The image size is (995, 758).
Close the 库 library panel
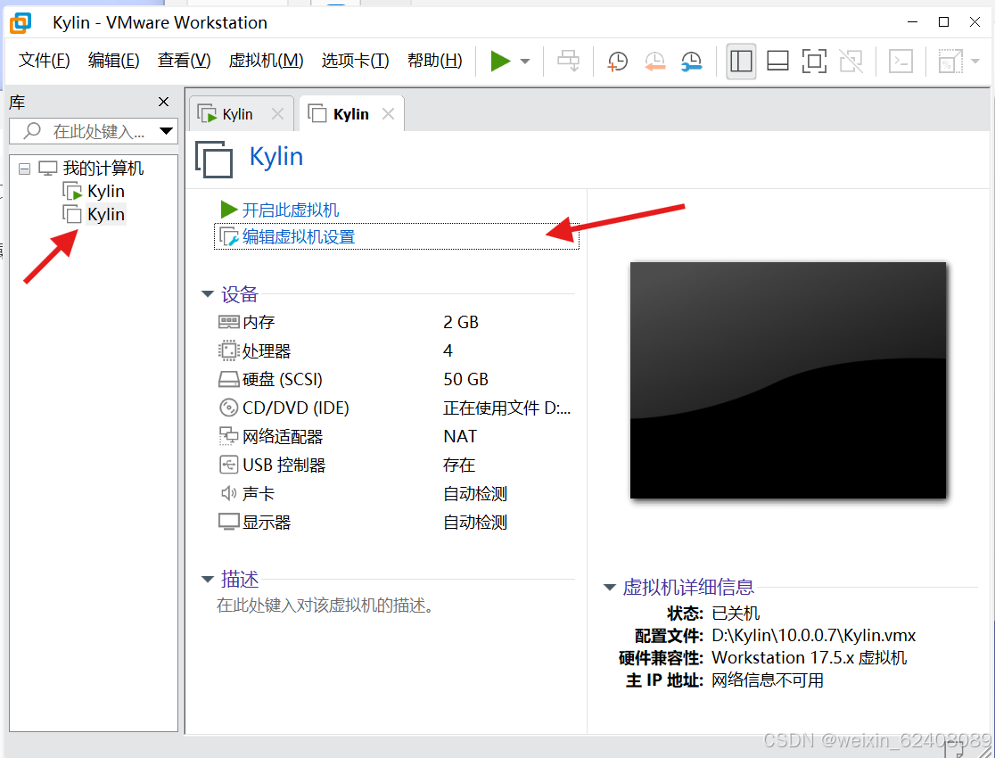point(163,102)
